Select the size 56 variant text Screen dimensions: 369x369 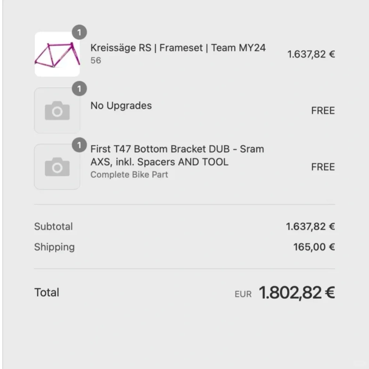96,60
